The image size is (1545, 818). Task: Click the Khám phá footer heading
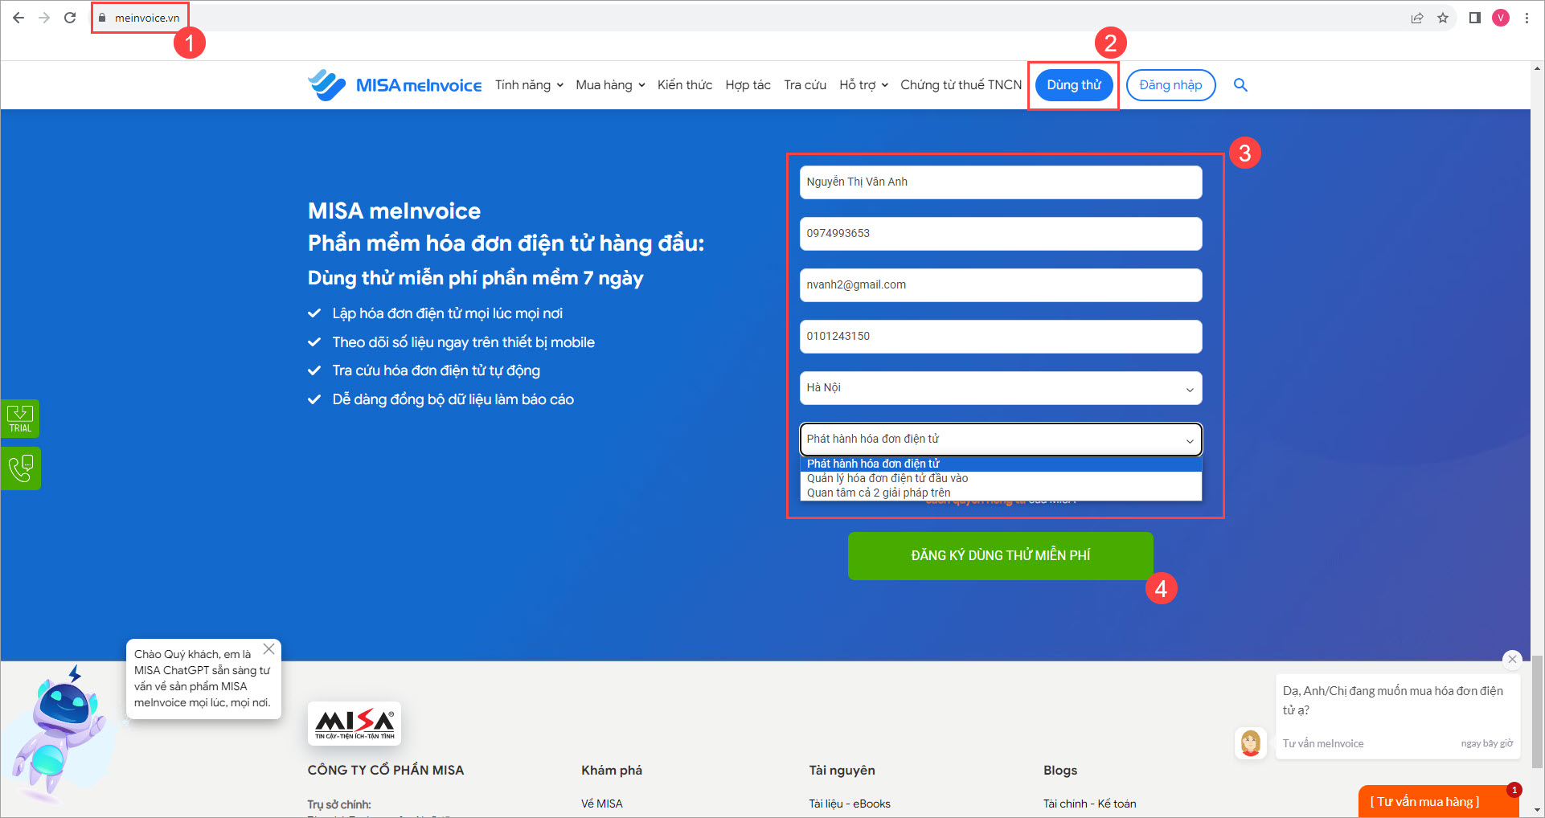pyautogui.click(x=612, y=770)
